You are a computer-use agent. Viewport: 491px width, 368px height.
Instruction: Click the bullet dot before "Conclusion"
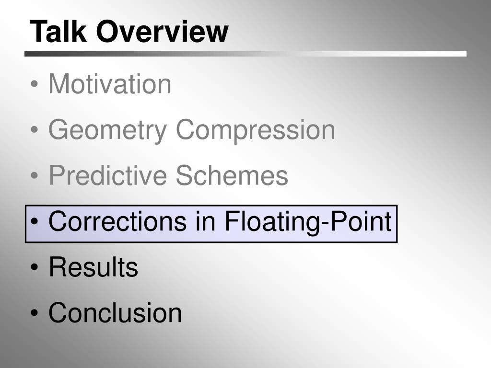pos(34,313)
